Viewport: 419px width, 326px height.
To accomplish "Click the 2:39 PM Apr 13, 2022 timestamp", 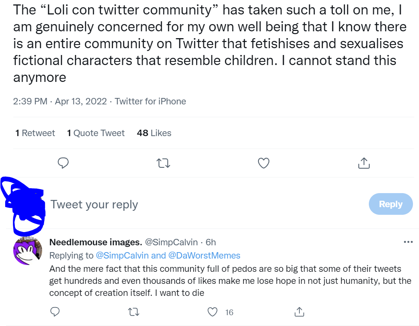I will click(60, 102).
